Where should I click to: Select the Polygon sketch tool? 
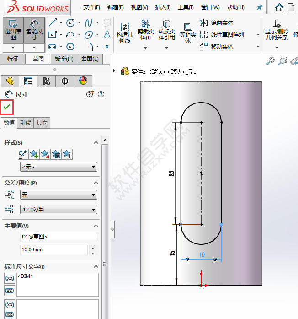coord(70,47)
